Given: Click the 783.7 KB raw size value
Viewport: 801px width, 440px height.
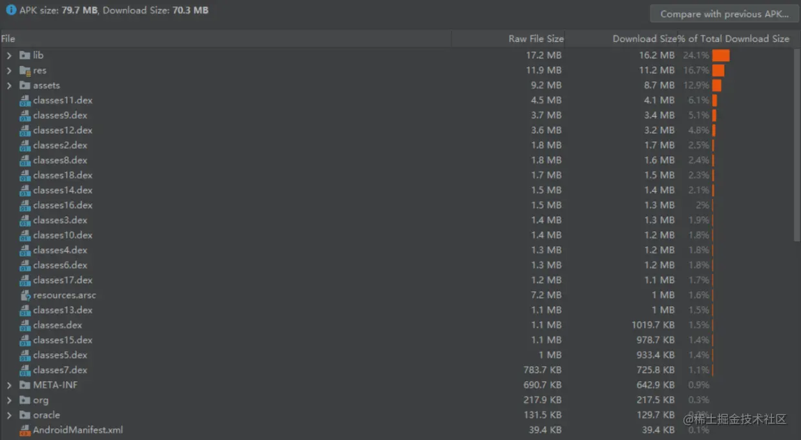Looking at the screenshot, I should pos(543,370).
